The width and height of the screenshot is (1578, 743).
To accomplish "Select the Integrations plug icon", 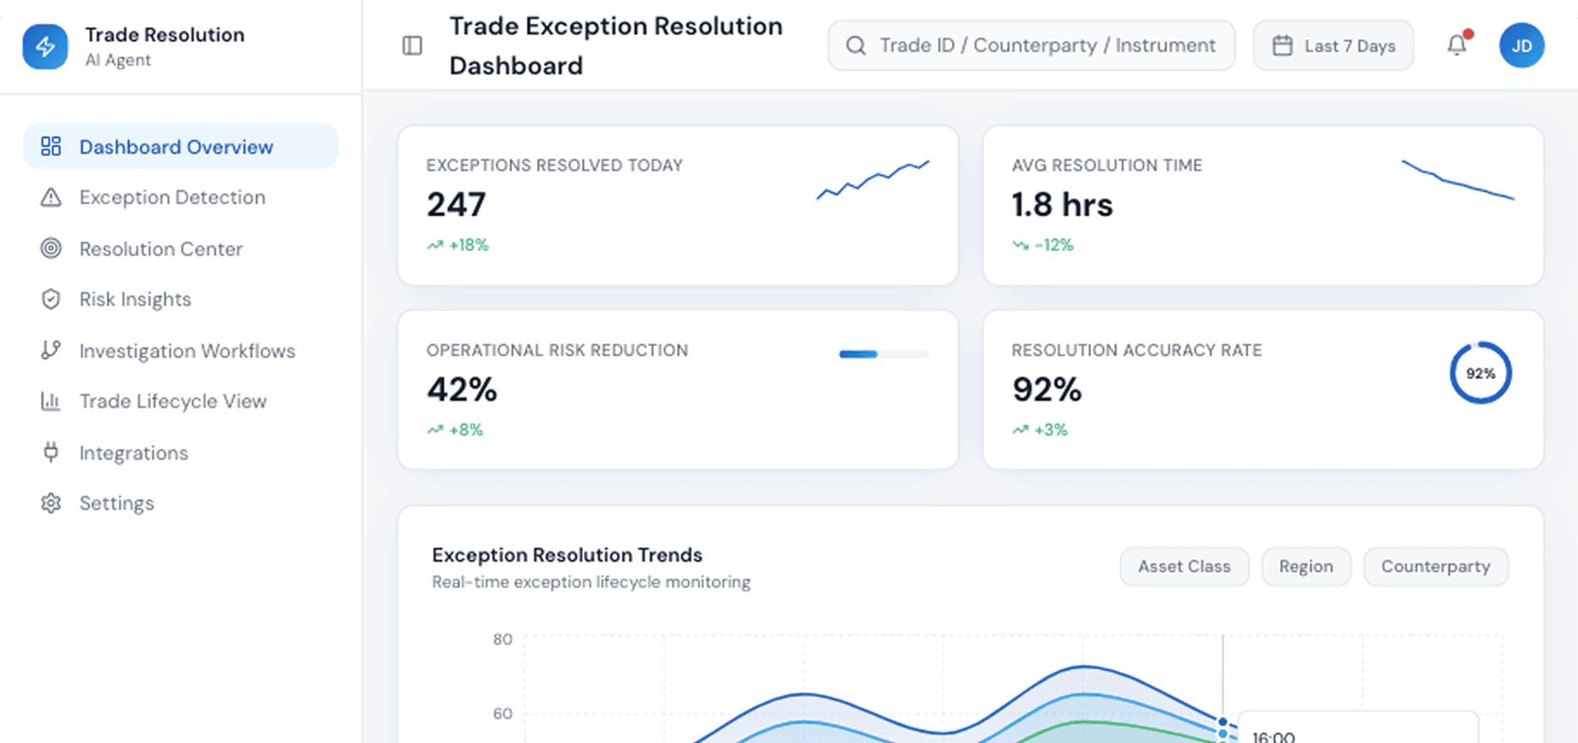I will 51,452.
